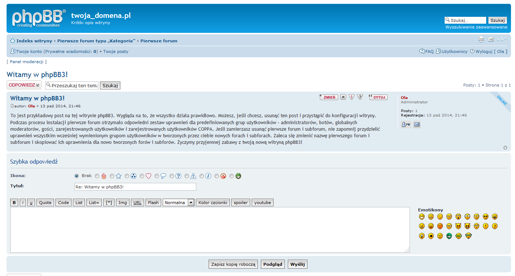515x276 pixels.
Task: Select the warning triangle topic icon radio
Action: point(187,176)
